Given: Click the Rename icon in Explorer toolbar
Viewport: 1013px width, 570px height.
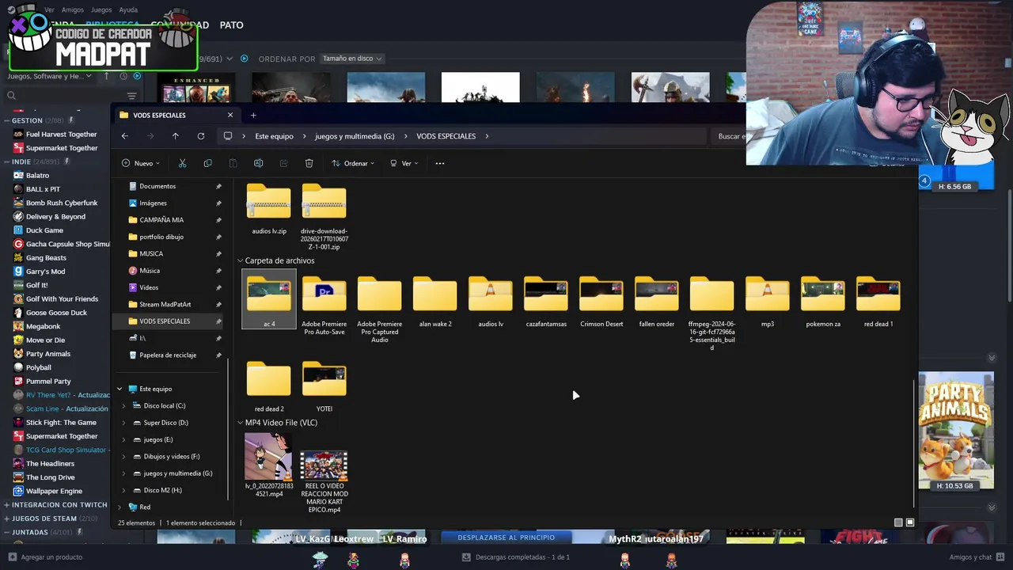Looking at the screenshot, I should pyautogui.click(x=258, y=163).
